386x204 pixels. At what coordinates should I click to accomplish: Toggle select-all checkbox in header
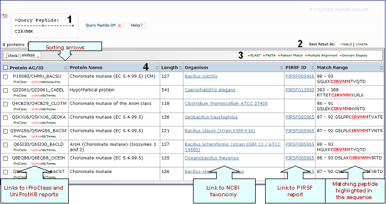click(x=5, y=68)
